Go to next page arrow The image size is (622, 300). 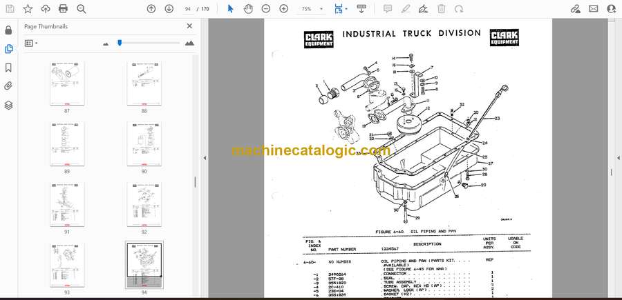click(169, 9)
